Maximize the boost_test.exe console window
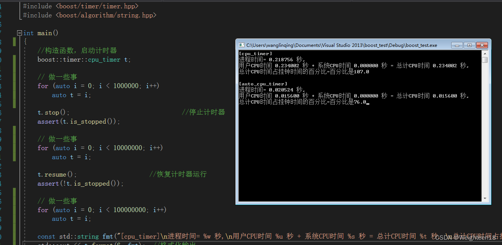The height and width of the screenshot is (245, 502). pos(469,45)
